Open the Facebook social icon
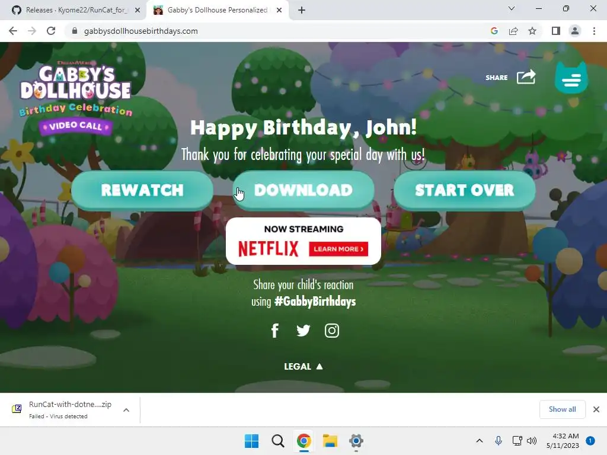Screen dimensions: 607x455 [x=275, y=331]
